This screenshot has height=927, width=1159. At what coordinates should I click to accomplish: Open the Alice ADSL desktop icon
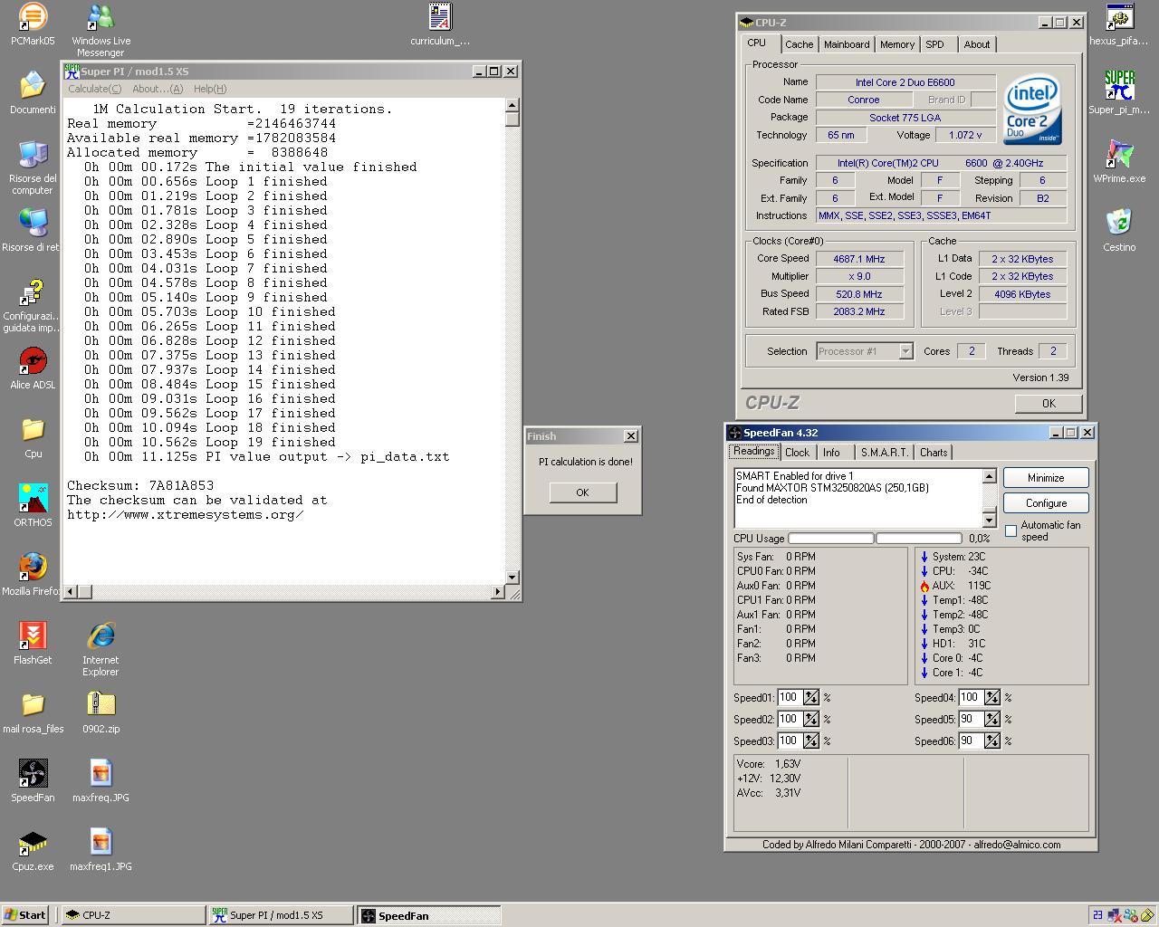[x=33, y=368]
